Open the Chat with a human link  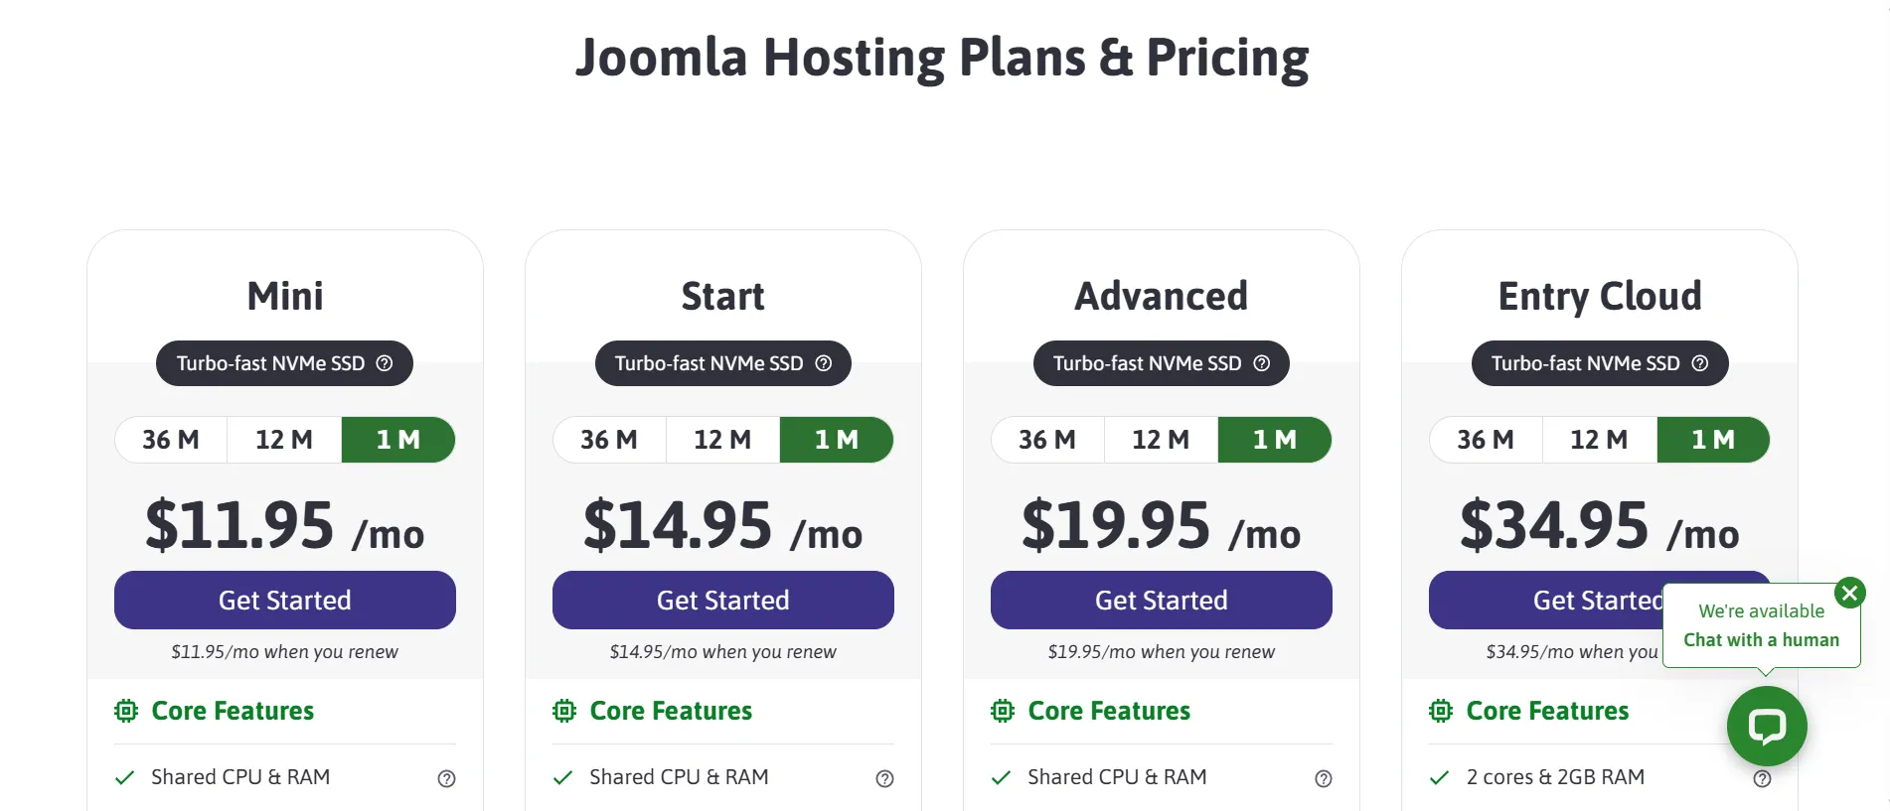(1761, 640)
